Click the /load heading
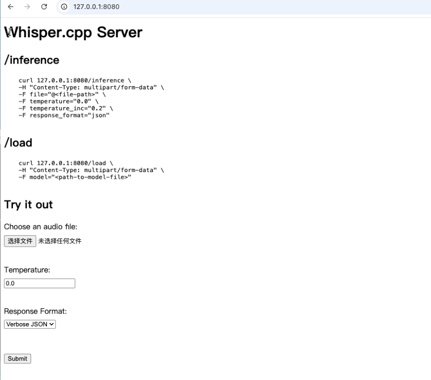 coord(18,143)
